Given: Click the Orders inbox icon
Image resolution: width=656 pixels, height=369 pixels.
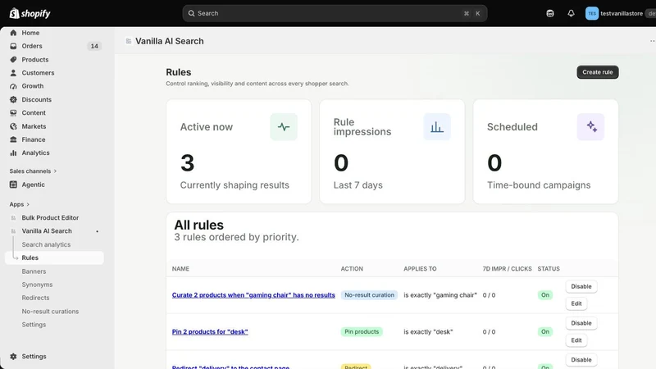Looking at the screenshot, I should pos(13,46).
